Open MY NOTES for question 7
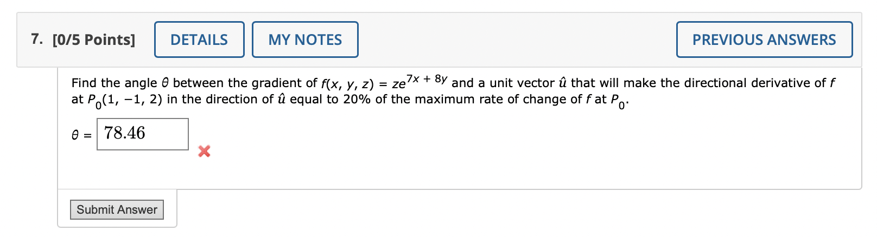This screenshot has width=877, height=237. pos(305,40)
